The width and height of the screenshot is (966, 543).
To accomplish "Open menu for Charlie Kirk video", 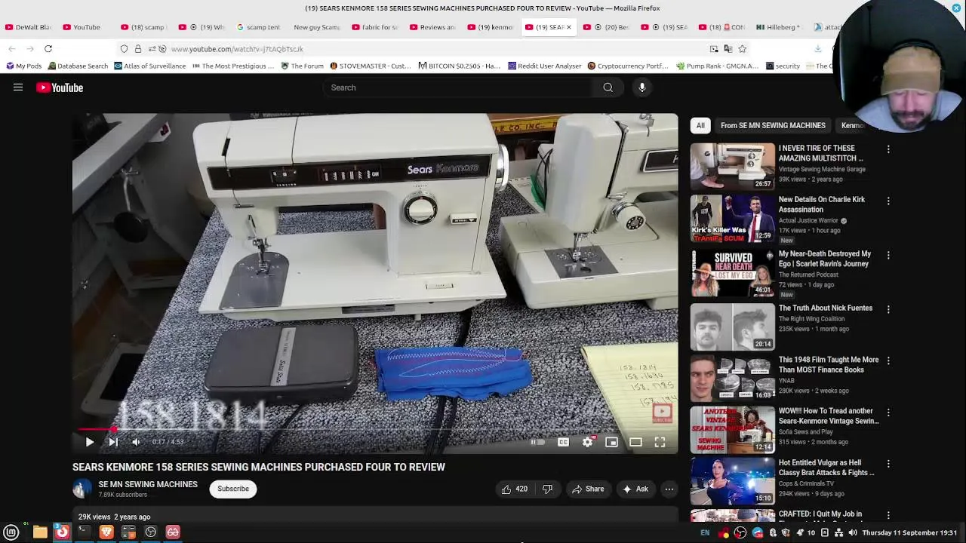I will pyautogui.click(x=888, y=201).
